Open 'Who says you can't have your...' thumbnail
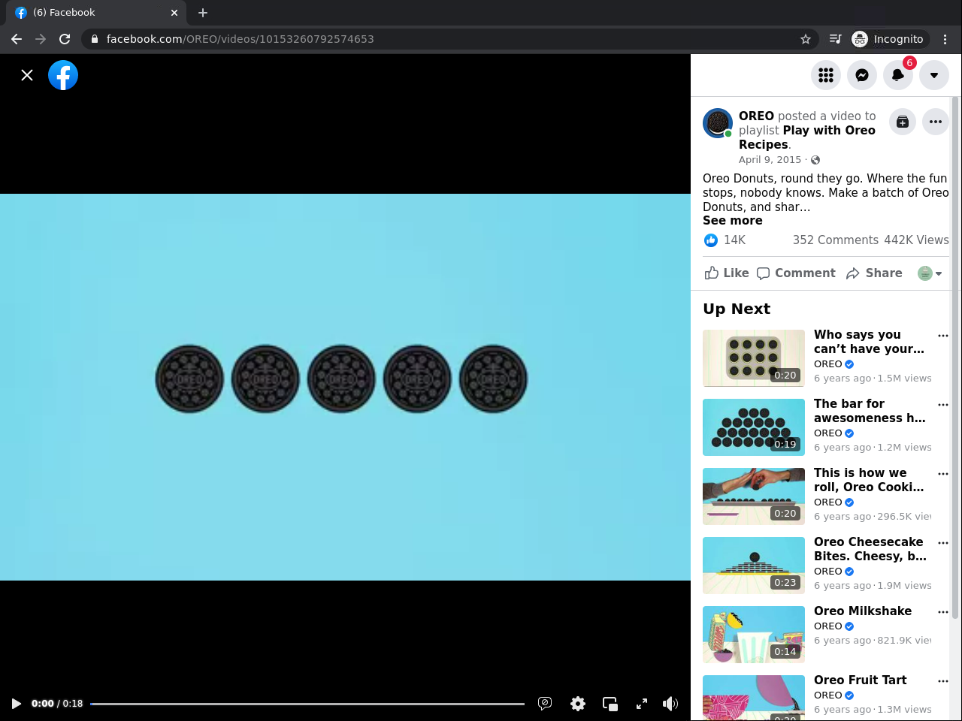 (754, 358)
